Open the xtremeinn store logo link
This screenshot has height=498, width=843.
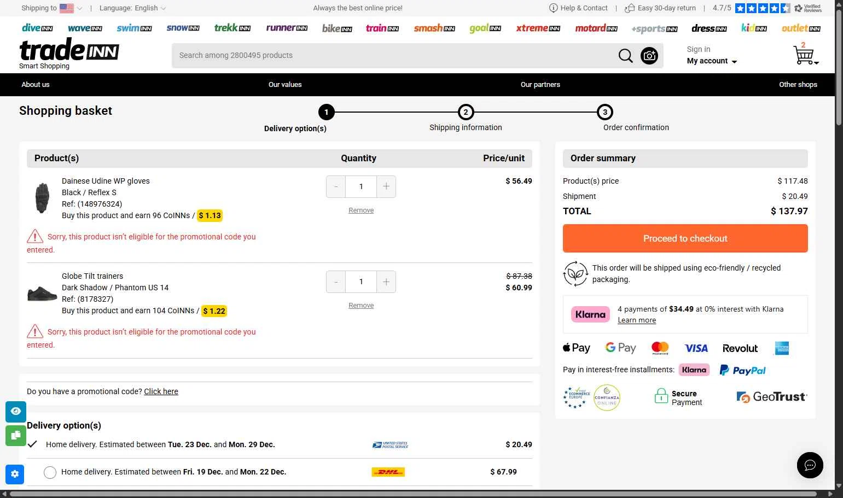tap(538, 28)
